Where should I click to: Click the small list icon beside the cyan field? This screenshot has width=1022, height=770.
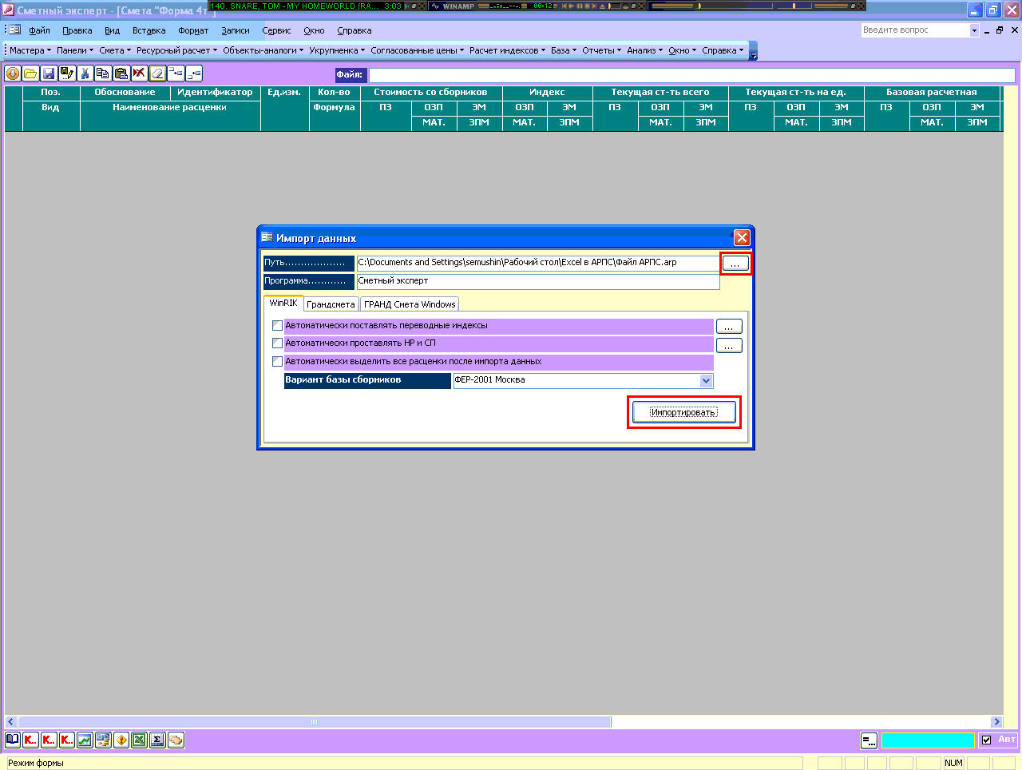point(869,740)
